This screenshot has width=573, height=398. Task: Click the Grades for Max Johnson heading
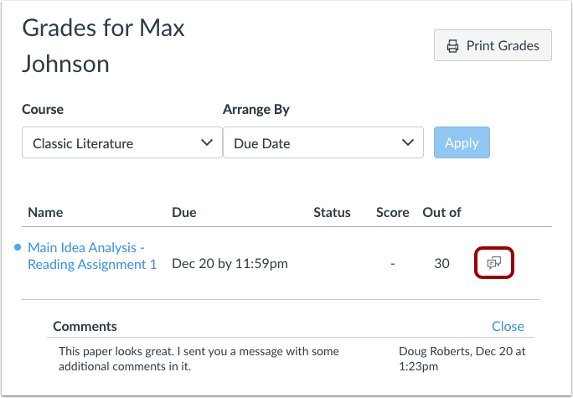(103, 44)
